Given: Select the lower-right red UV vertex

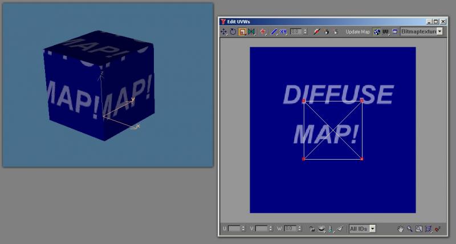Looking at the screenshot, I should point(362,159).
